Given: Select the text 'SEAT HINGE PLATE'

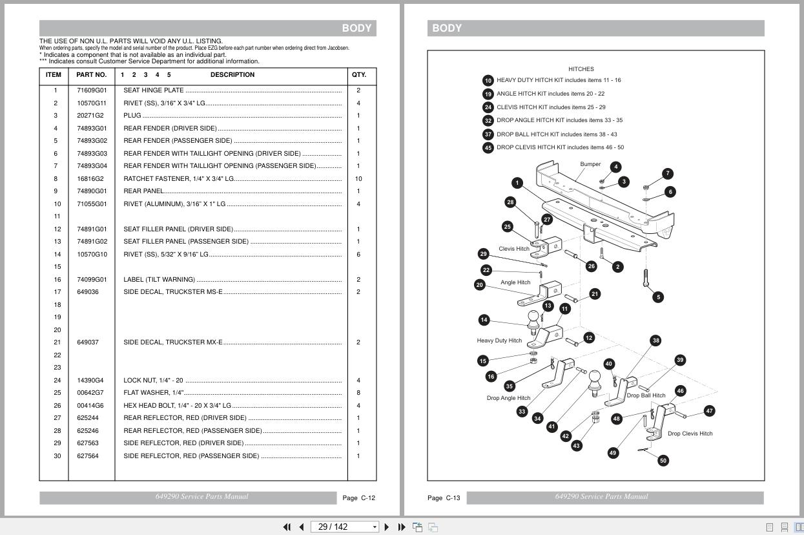Looking at the screenshot, I should point(154,90).
